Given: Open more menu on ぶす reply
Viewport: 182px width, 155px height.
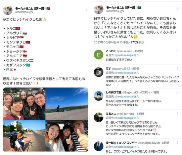Looking at the screenshot, I should pyautogui.click(x=177, y=68).
